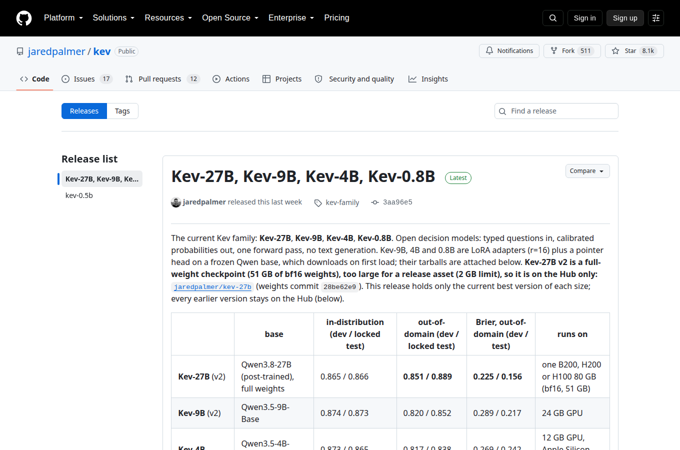Switch to the Code tab
Screen dimensions: 680x450
tap(34, 79)
